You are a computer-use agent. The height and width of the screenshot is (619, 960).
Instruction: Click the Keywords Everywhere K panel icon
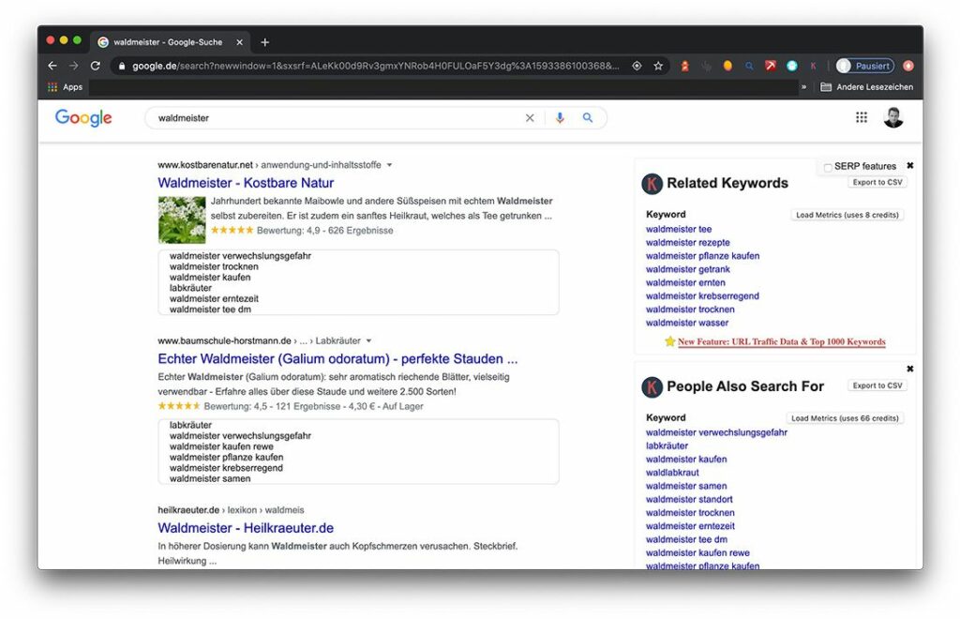(653, 182)
